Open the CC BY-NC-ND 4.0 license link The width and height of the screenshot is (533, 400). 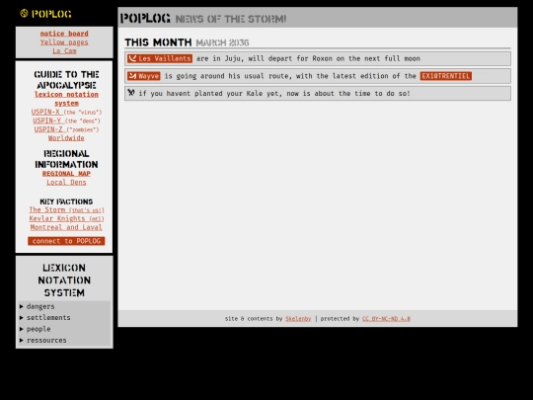[386, 319]
